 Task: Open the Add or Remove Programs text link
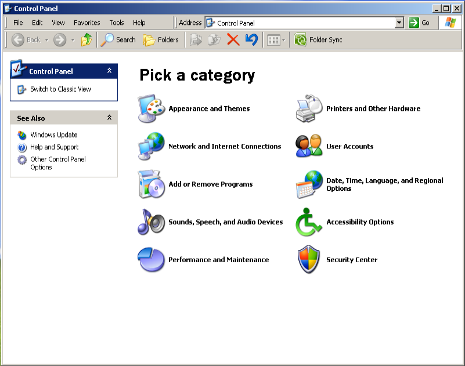[211, 184]
